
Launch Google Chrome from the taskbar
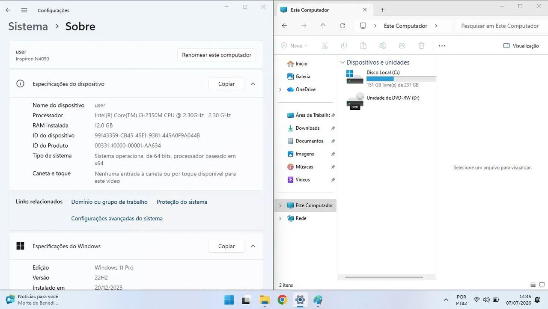coord(282,300)
